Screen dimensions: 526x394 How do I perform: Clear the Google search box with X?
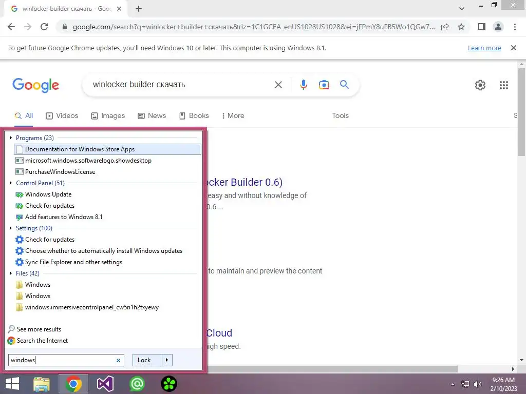(278, 85)
